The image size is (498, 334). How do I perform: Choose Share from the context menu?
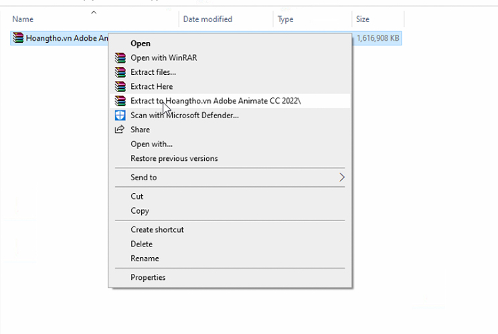[x=230, y=130]
